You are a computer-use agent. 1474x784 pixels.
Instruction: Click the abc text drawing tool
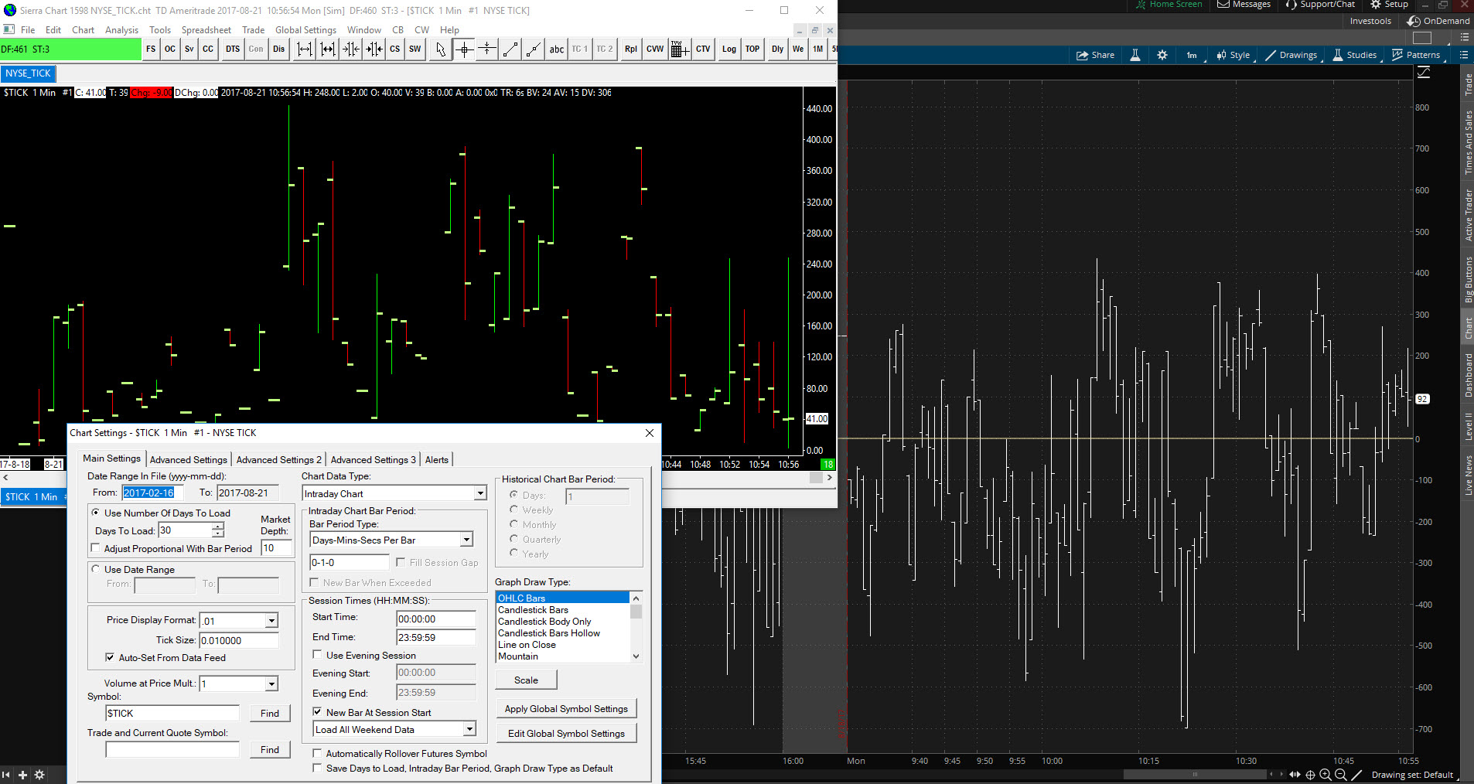556,49
